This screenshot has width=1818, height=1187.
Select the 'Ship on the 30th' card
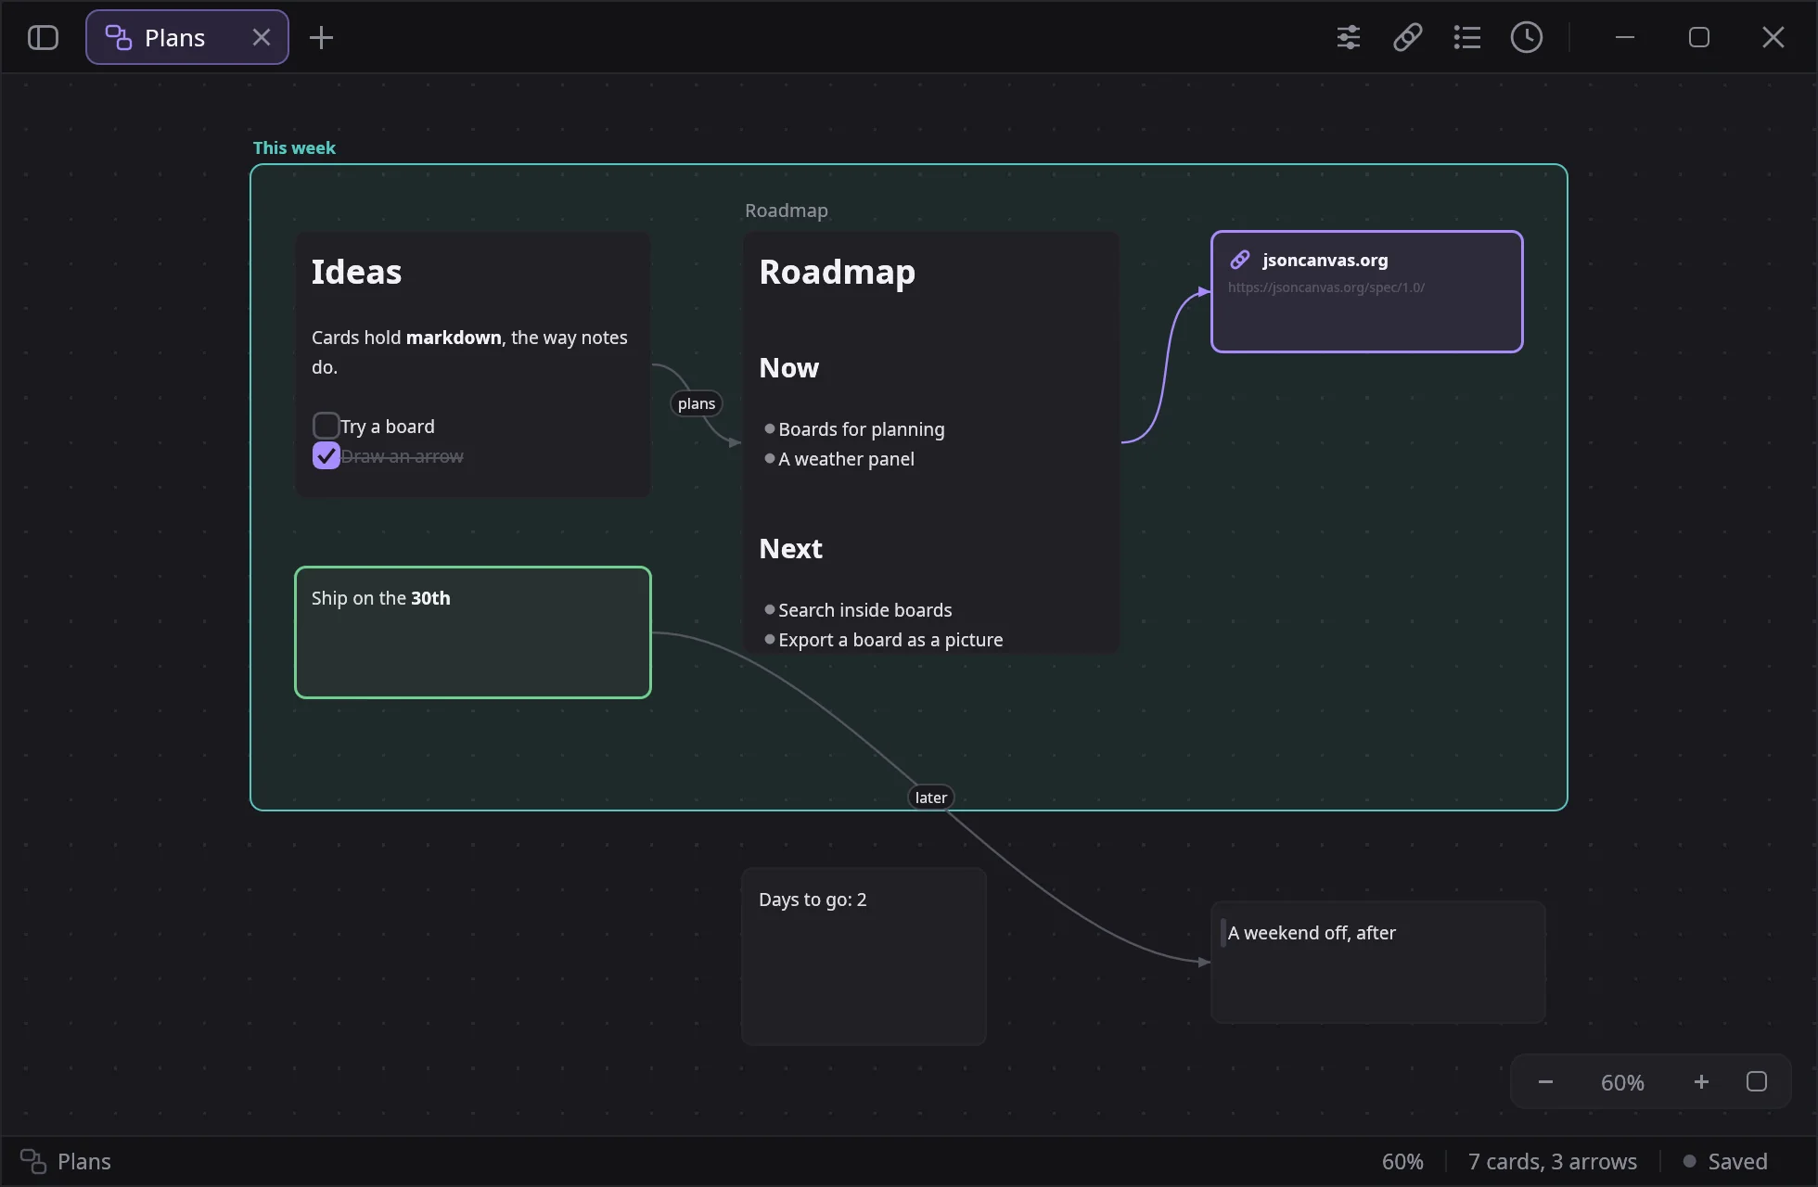(473, 632)
